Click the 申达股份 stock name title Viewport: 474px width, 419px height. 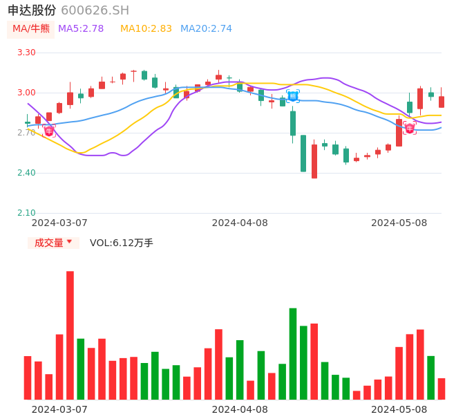pos(32,10)
